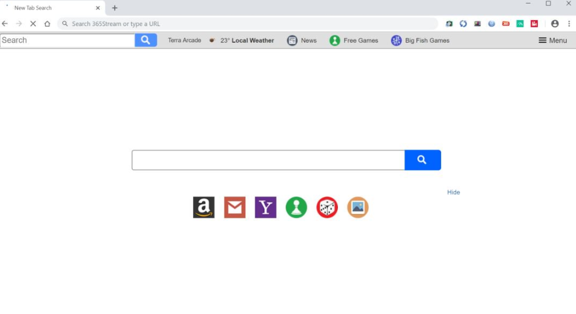Open the News toolbar link
576x314 pixels.
(x=302, y=40)
